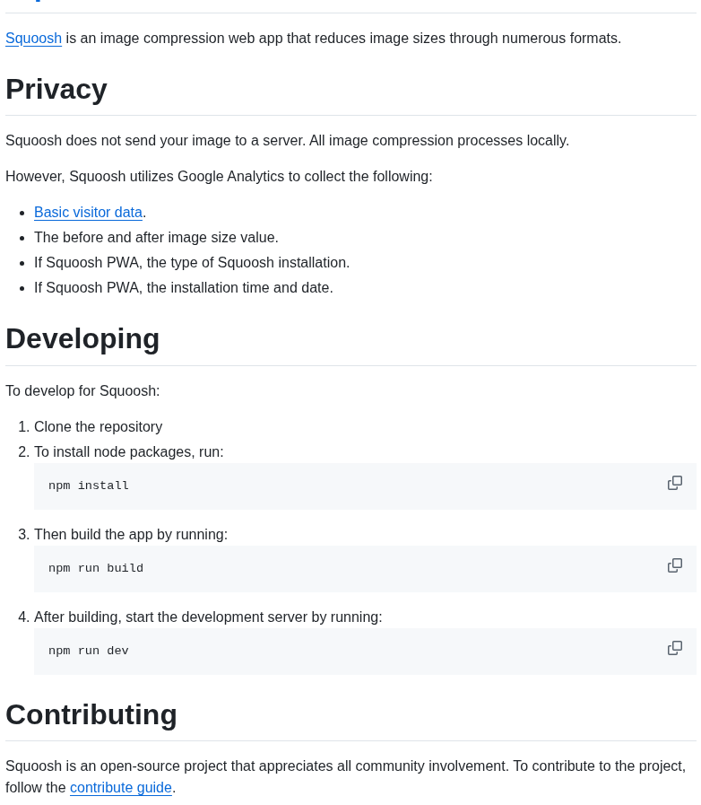
Task: Click the Developing heading
Action: click(82, 338)
